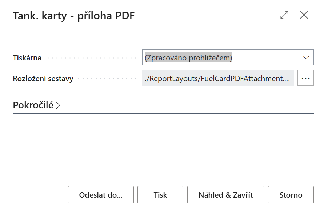This screenshot has width=324, height=214.
Task: Click the chevron next to Pokročilé
Action: (x=58, y=106)
